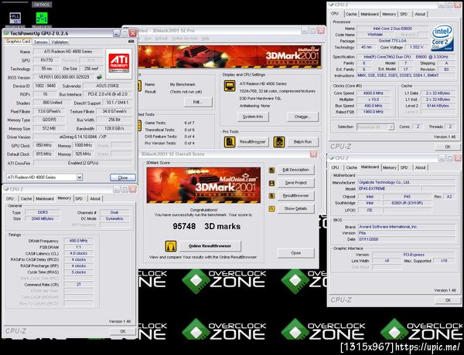Click Close in the Overall Score window

click(x=295, y=253)
